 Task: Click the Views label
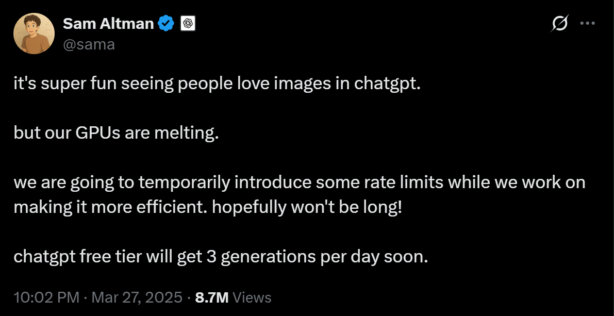pyautogui.click(x=252, y=297)
